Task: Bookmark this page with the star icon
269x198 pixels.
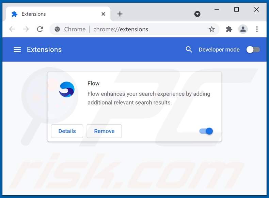Action: [x=211, y=29]
